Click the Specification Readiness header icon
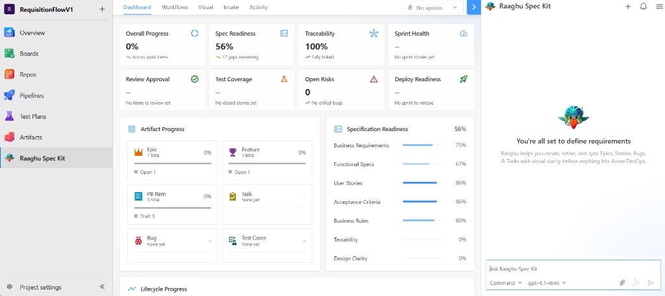This screenshot has height=296, width=665. (338, 129)
